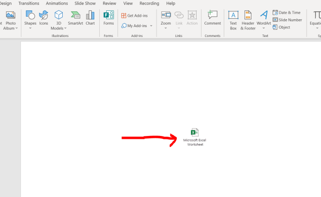Click the Object button

tap(281, 27)
